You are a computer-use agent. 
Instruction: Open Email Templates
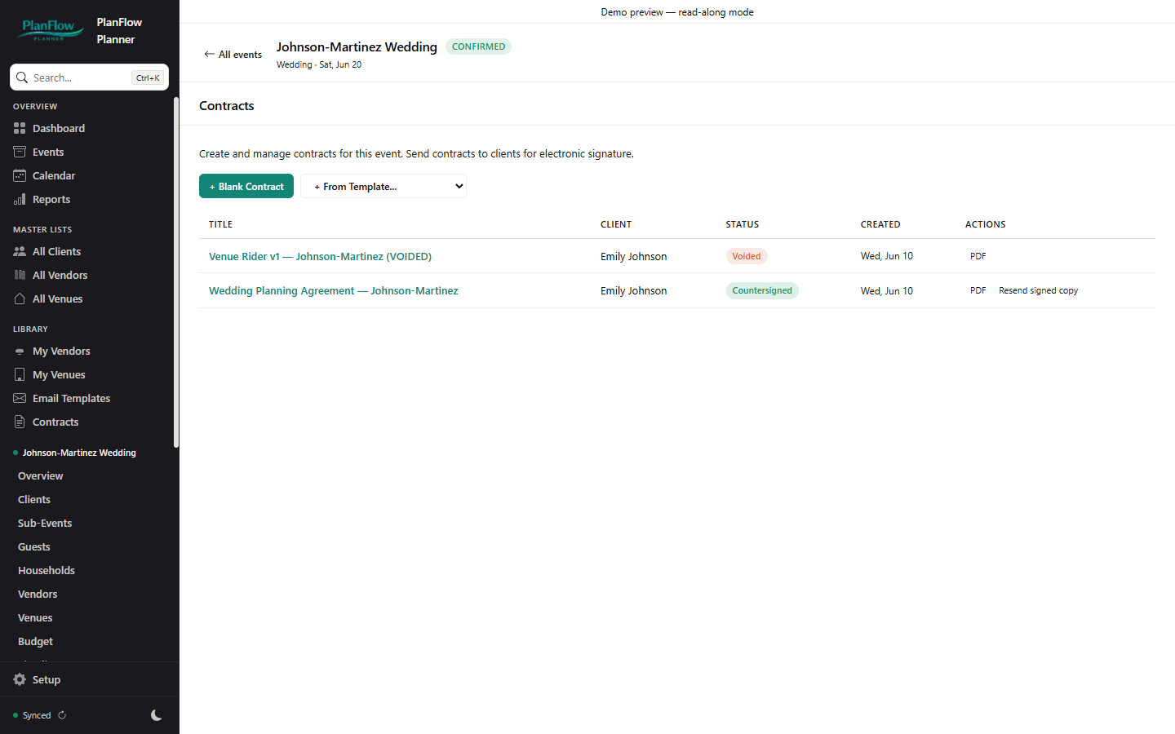[x=71, y=398]
